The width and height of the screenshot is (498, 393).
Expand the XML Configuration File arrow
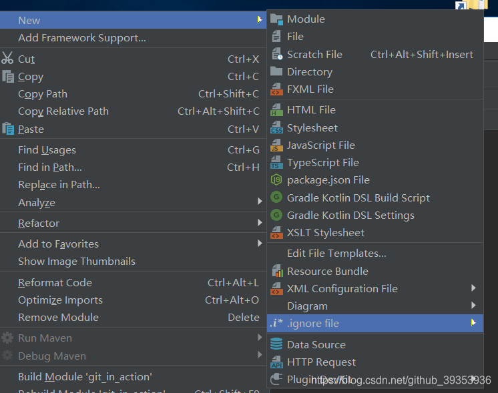[x=473, y=288]
